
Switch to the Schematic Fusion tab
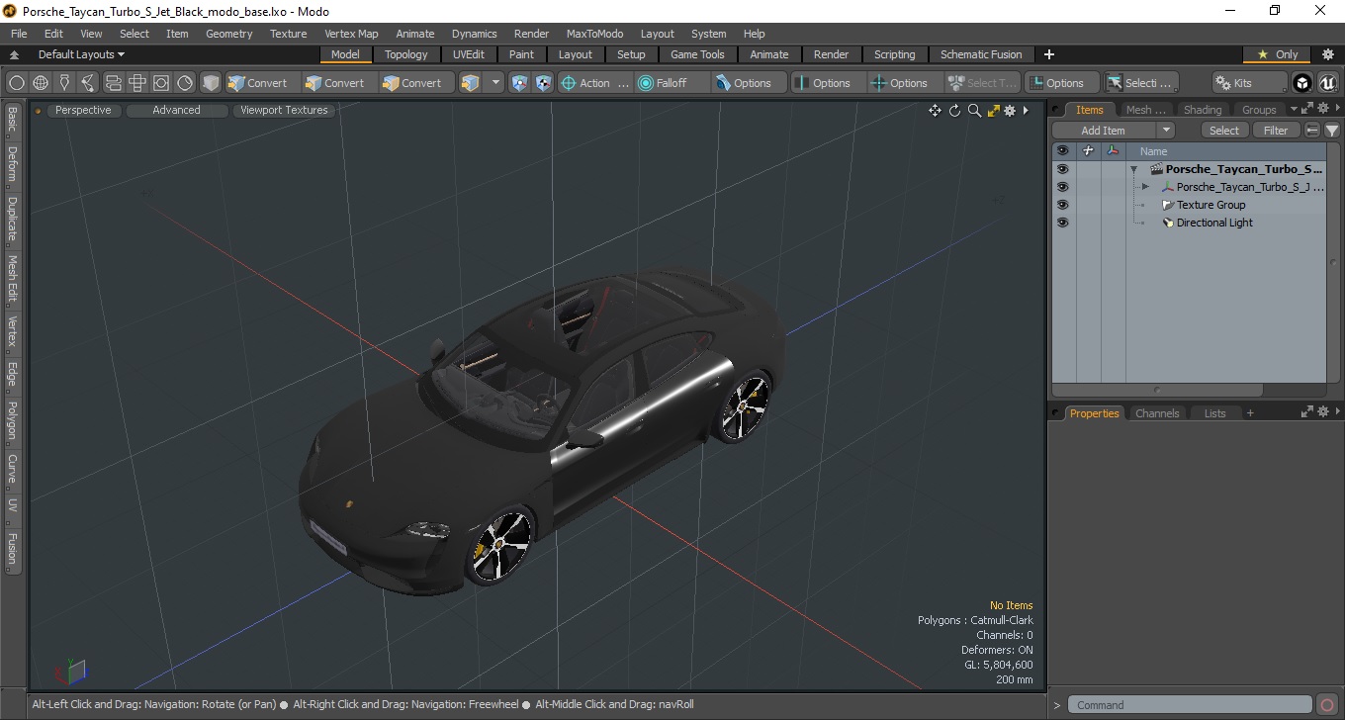[x=981, y=54]
